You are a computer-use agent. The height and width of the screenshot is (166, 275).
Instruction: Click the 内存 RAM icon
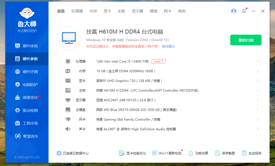(x=68, y=71)
